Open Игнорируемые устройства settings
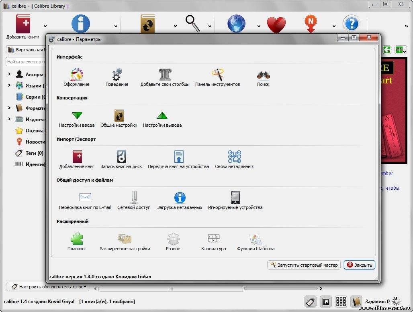 click(x=235, y=201)
